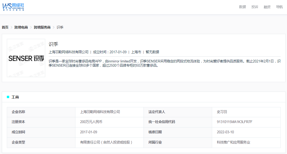Click the 暂无数据 label in the header
This screenshot has height=154, width=287.
click(152, 52)
